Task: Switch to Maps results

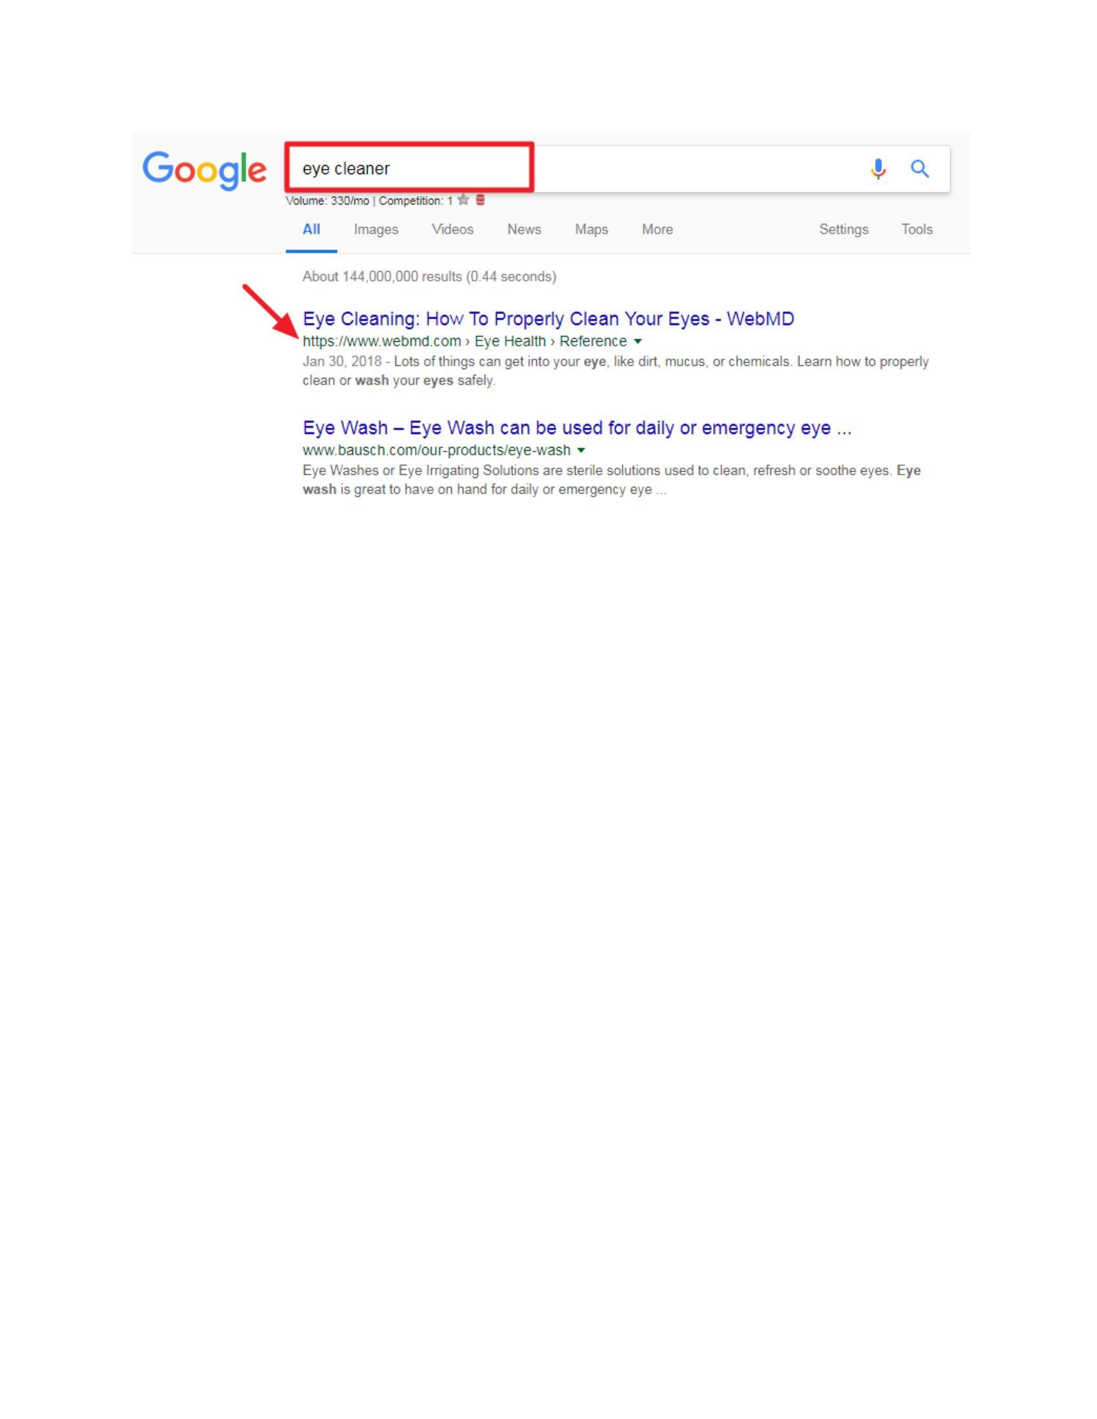Action: pyautogui.click(x=591, y=230)
